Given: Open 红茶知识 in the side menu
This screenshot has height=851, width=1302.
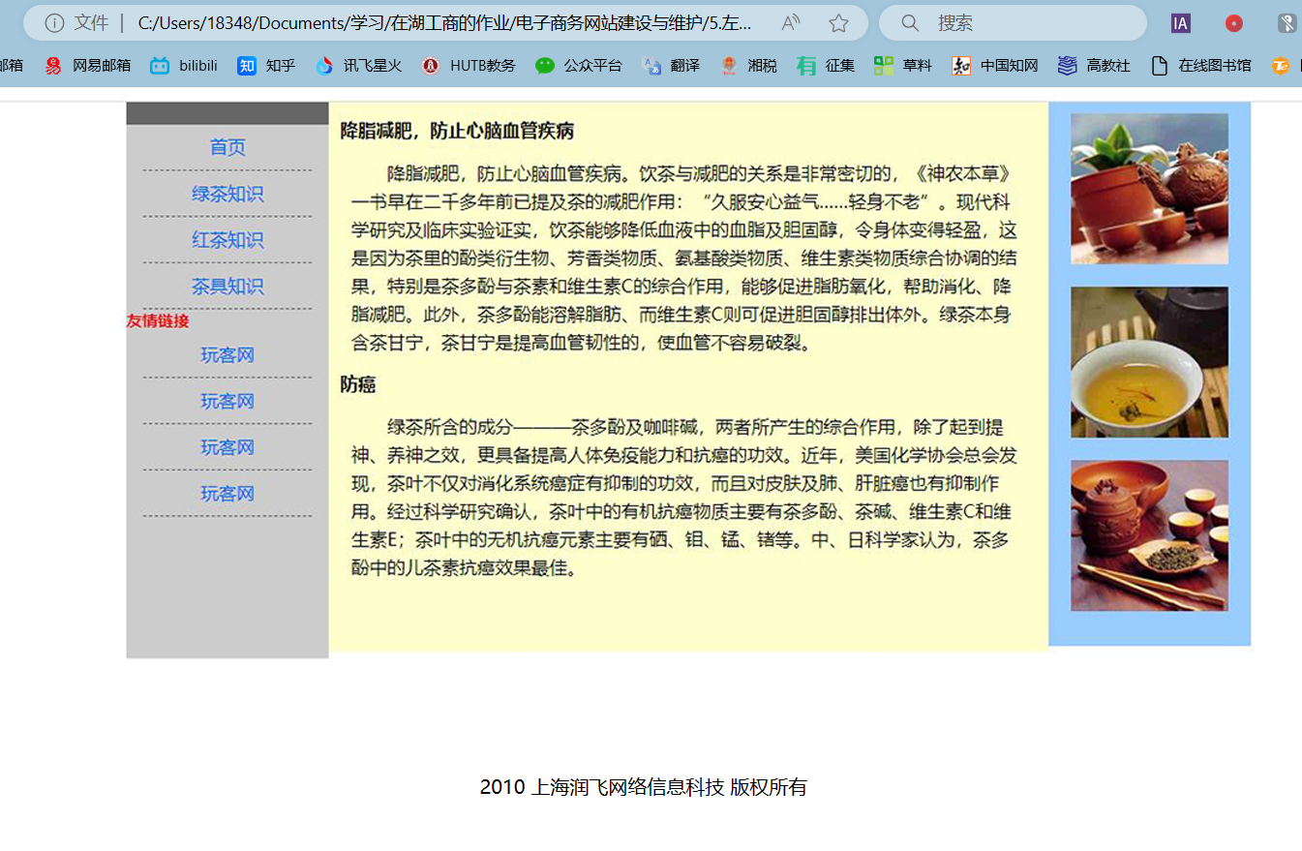Looking at the screenshot, I should point(227,240).
